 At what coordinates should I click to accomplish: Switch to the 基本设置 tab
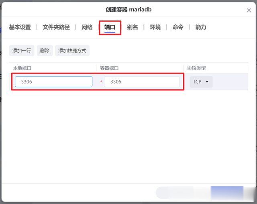tap(20, 27)
